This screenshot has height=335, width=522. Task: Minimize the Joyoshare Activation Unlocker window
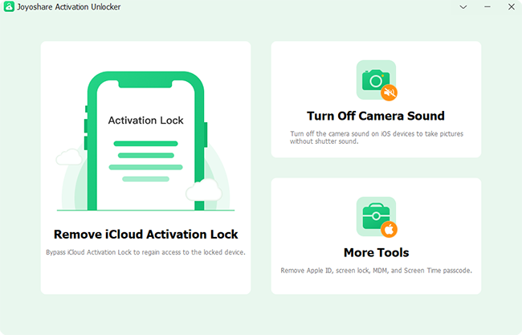click(487, 6)
